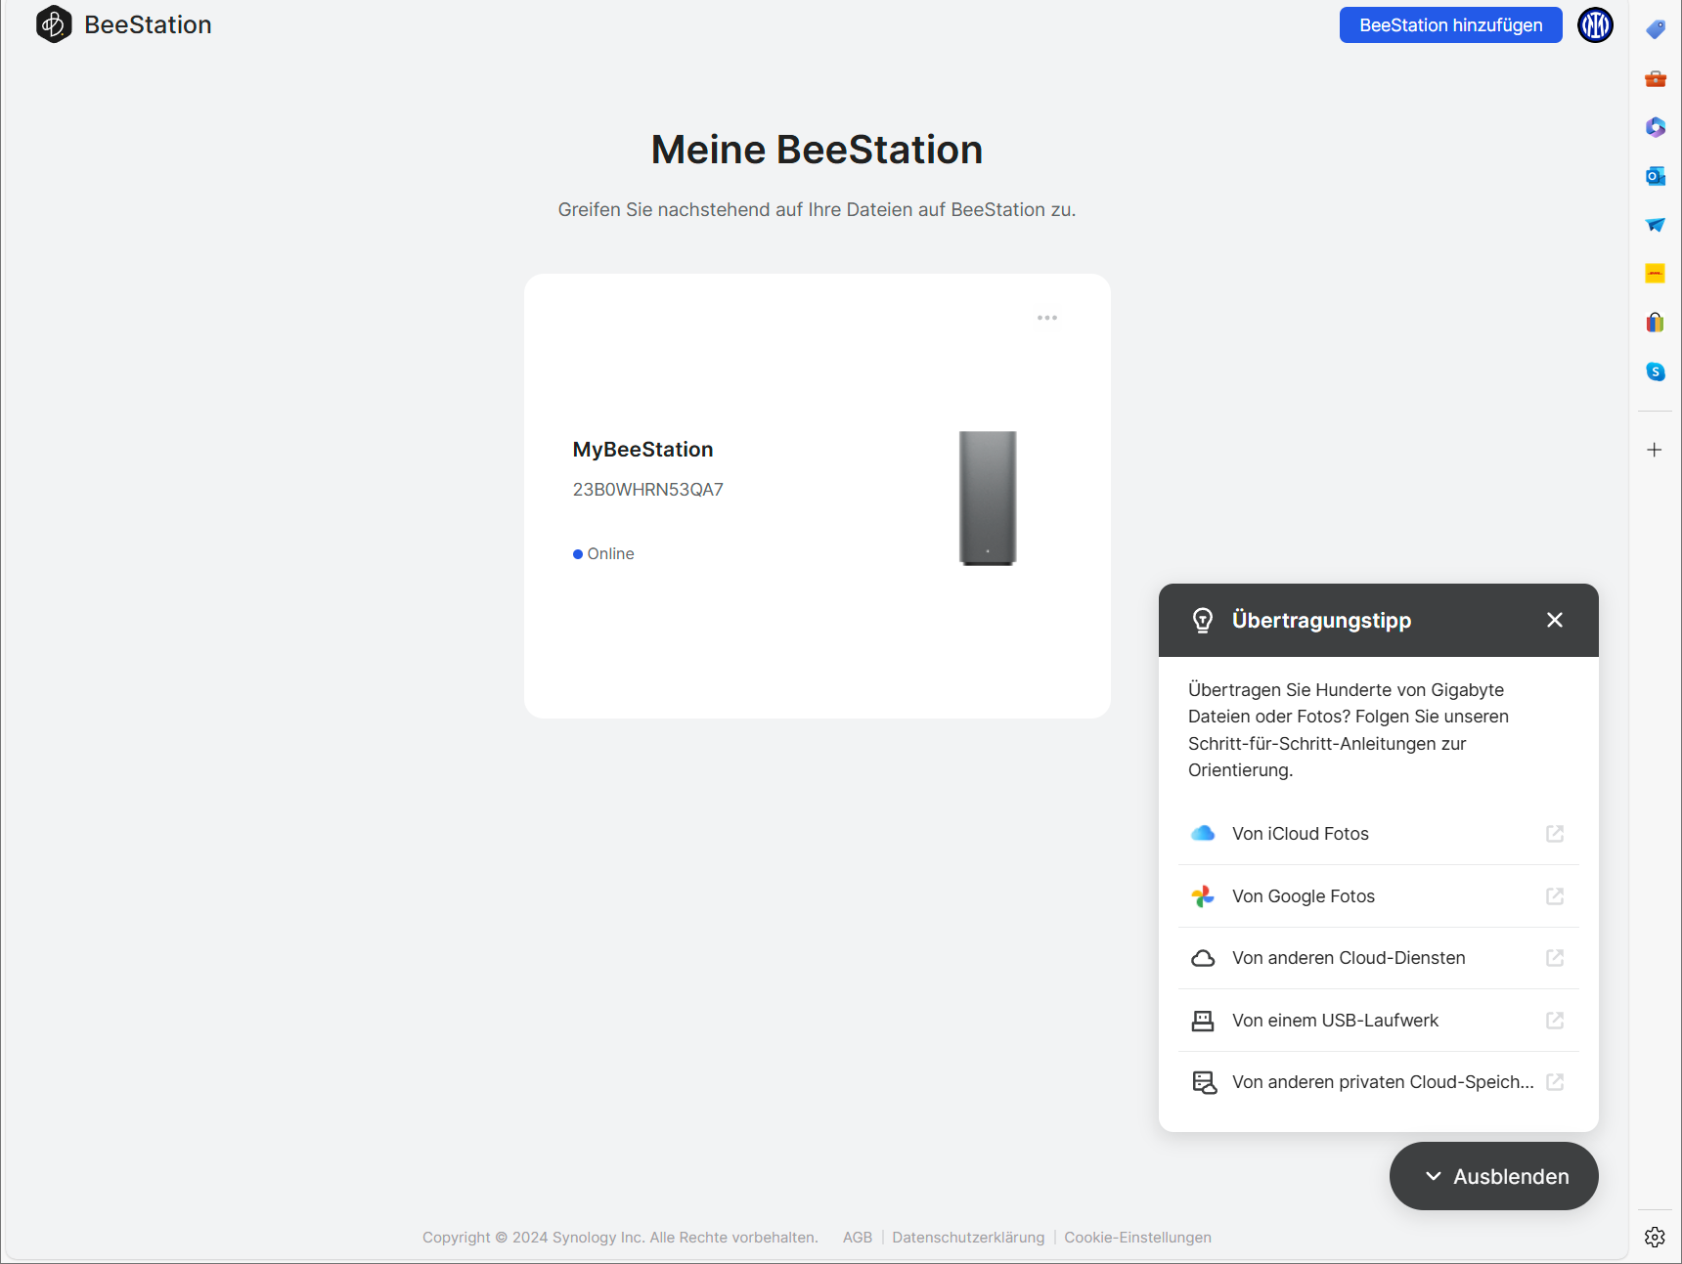
Task: Open the Datenschutzerklärung footer link
Action: [x=968, y=1238]
